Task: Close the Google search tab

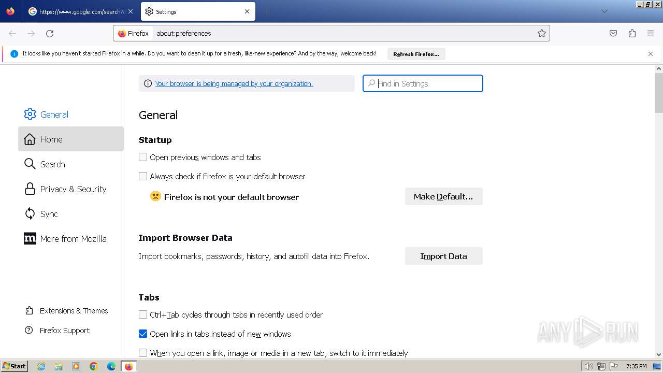Action: 130,11
